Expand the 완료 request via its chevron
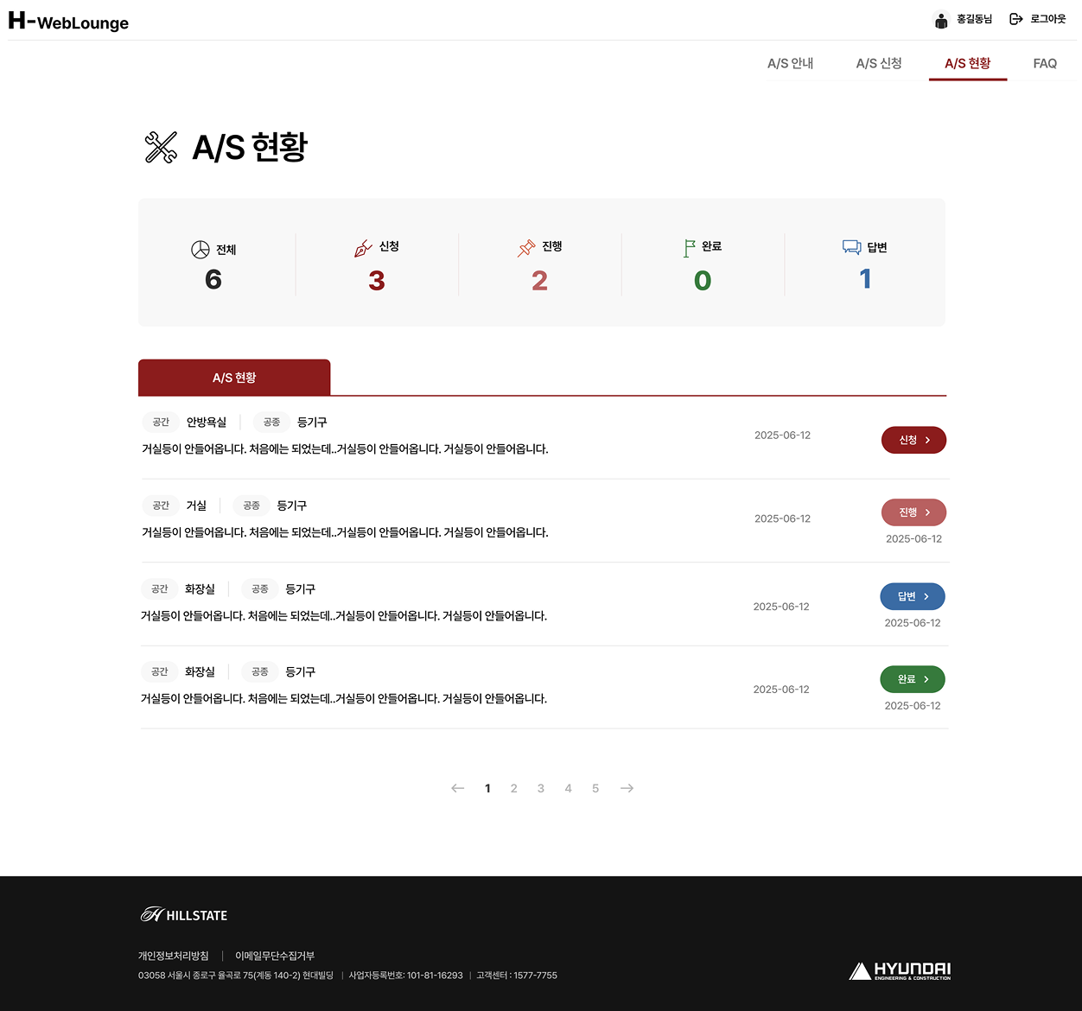Image resolution: width=1082 pixels, height=1011 pixels. click(x=925, y=679)
